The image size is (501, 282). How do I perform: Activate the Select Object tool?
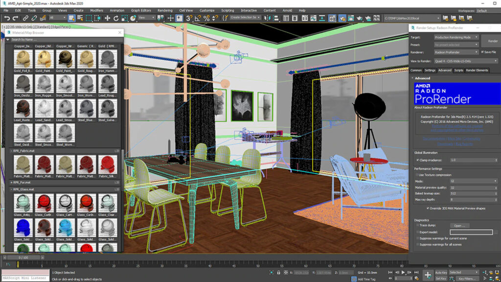pyautogui.click(x=71, y=18)
